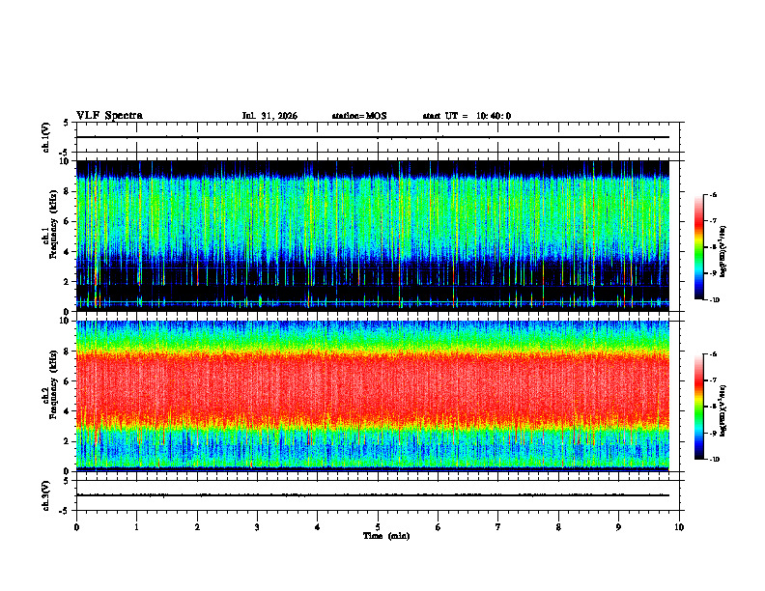
Task: Click the "ch.3(V)" axis label
Action: (45, 495)
